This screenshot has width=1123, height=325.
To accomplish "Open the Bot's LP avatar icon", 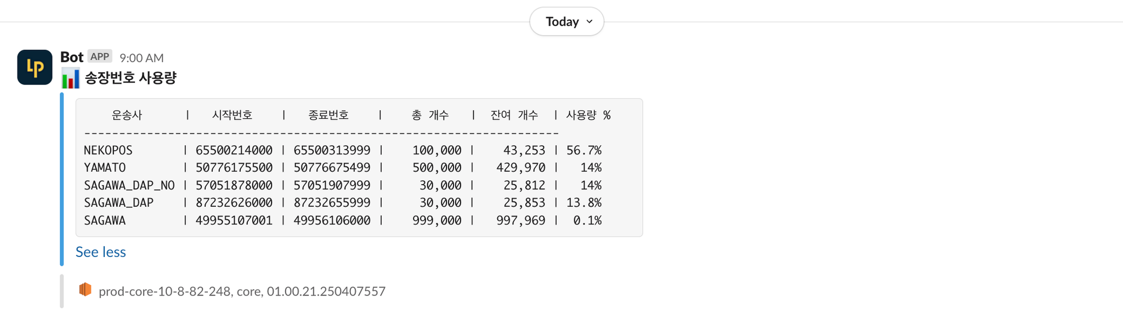I will pos(35,67).
